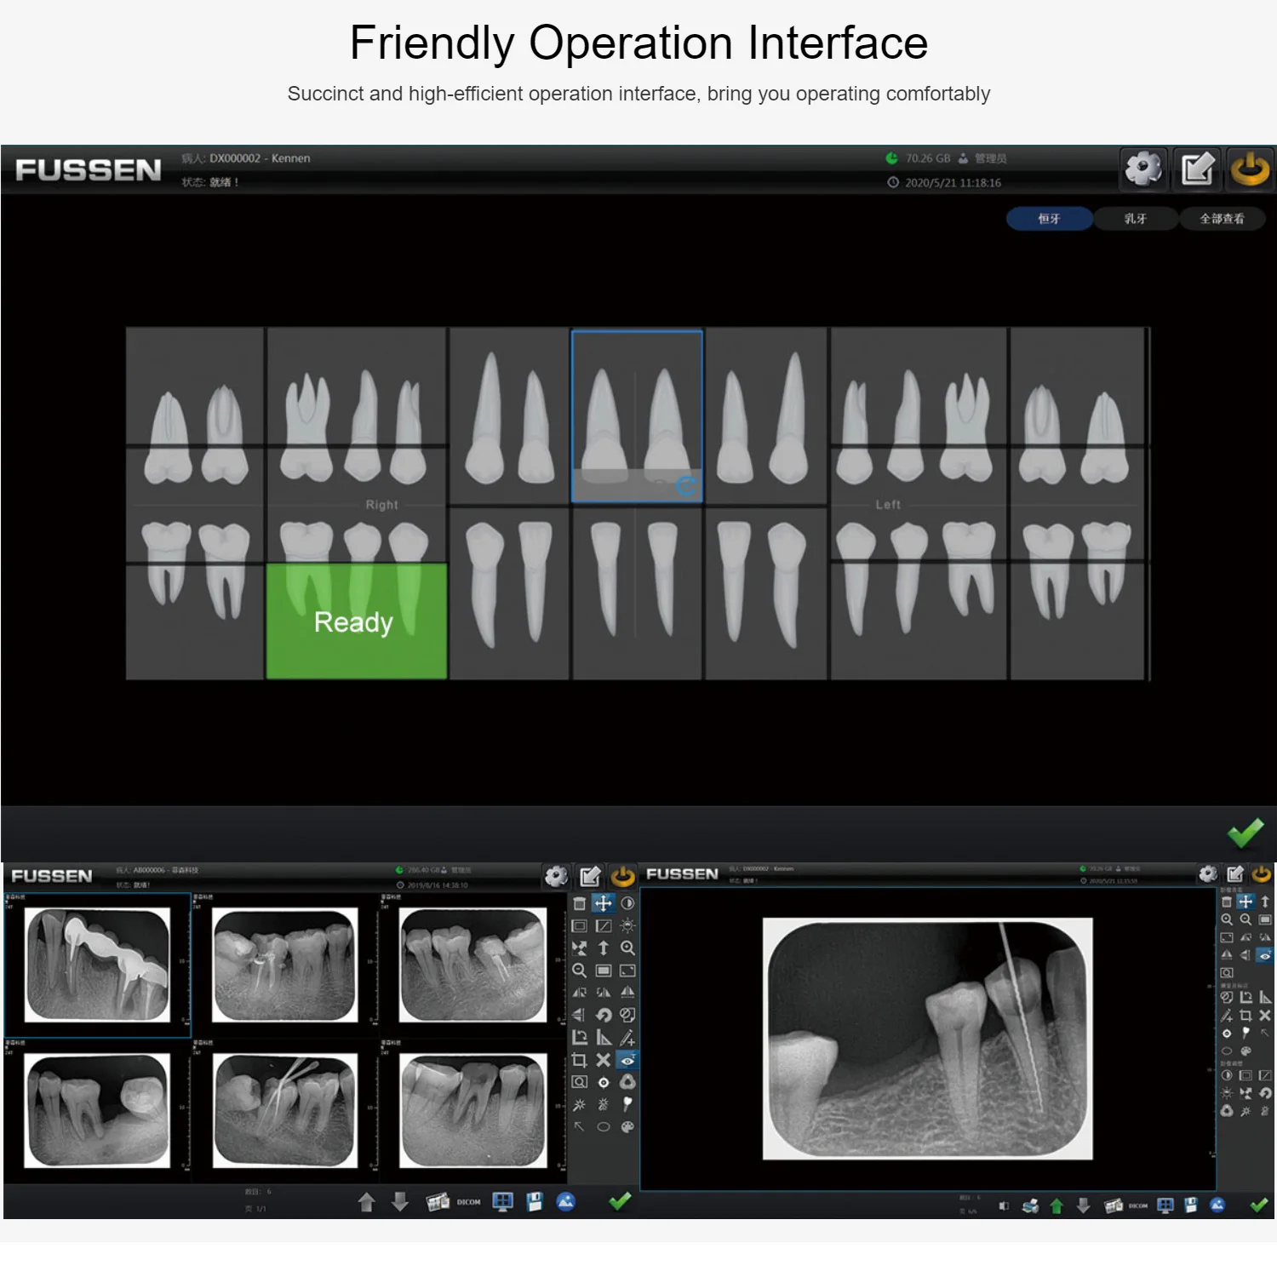Click the endodontic X-ray image in viewer window
The width and height of the screenshot is (1277, 1277).
[x=928, y=1039]
